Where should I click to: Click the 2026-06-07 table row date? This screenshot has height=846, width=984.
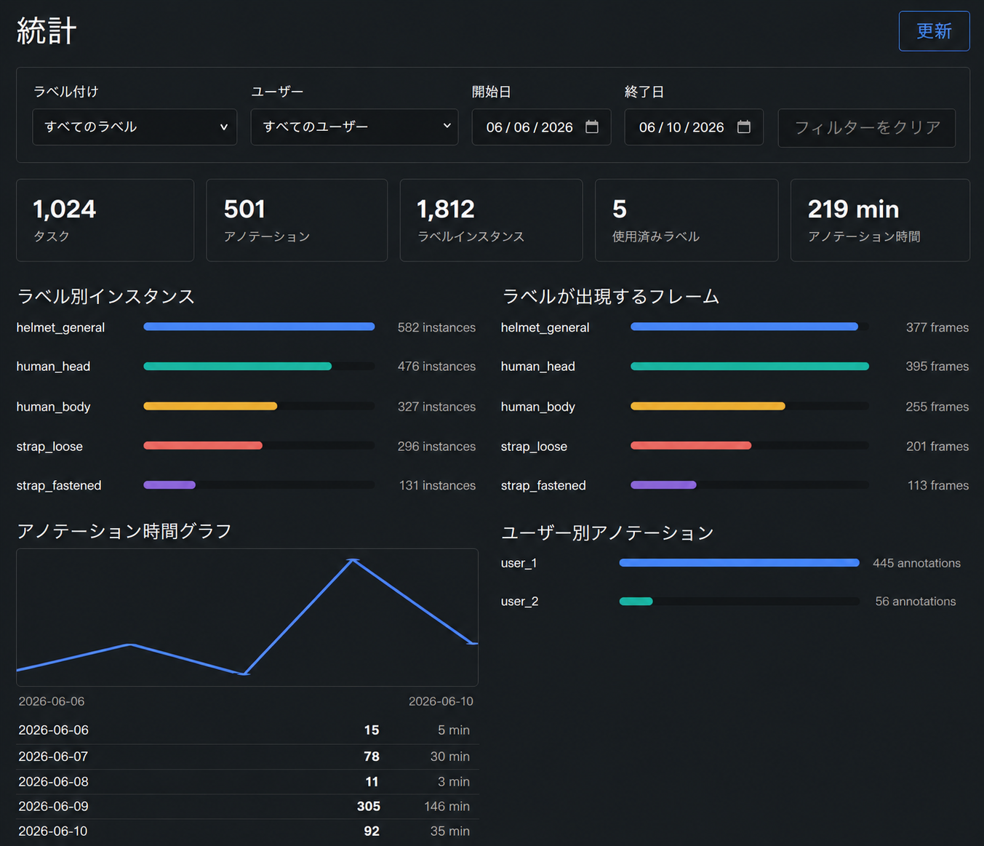point(53,757)
